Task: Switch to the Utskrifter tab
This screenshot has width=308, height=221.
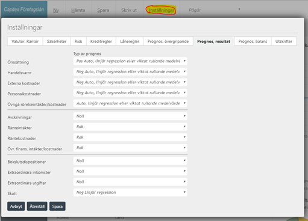Action: (284, 41)
